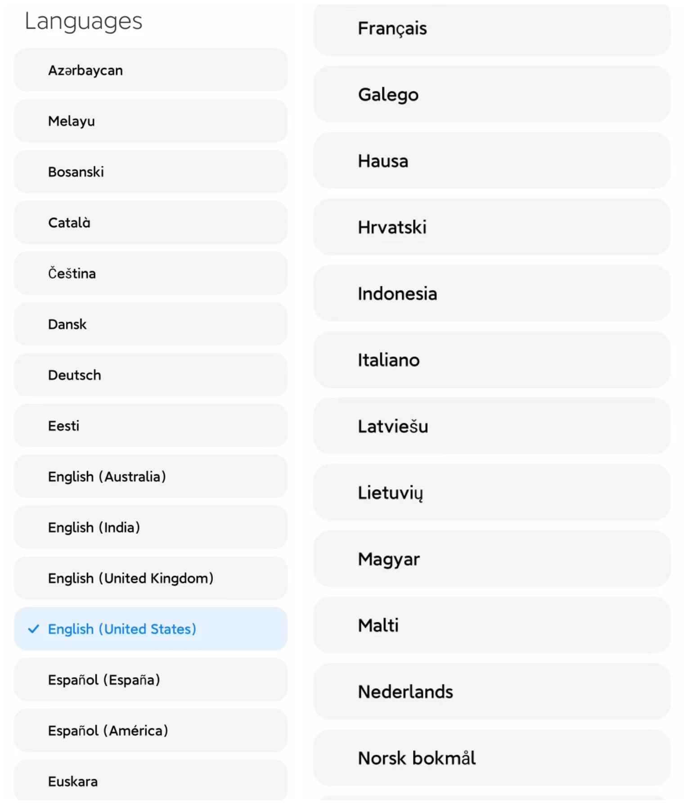Choose Azərbaycan as the language
Screen dimensions: 687x805
click(150, 70)
